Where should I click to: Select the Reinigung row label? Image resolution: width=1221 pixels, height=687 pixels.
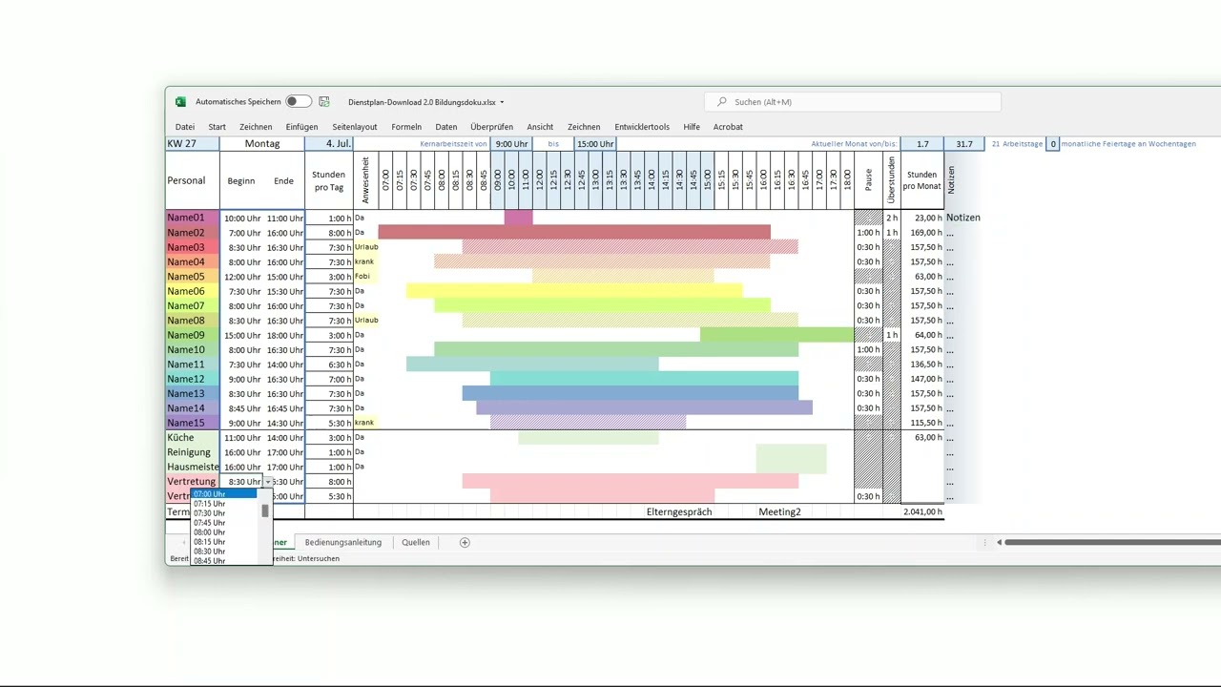point(193,452)
